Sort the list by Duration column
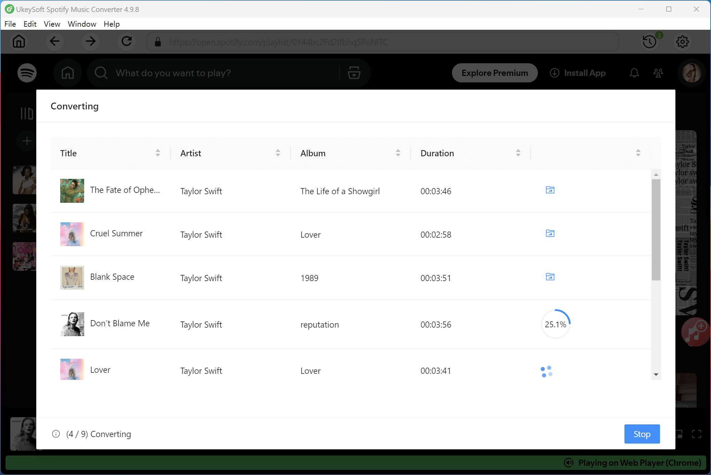 [x=518, y=153]
